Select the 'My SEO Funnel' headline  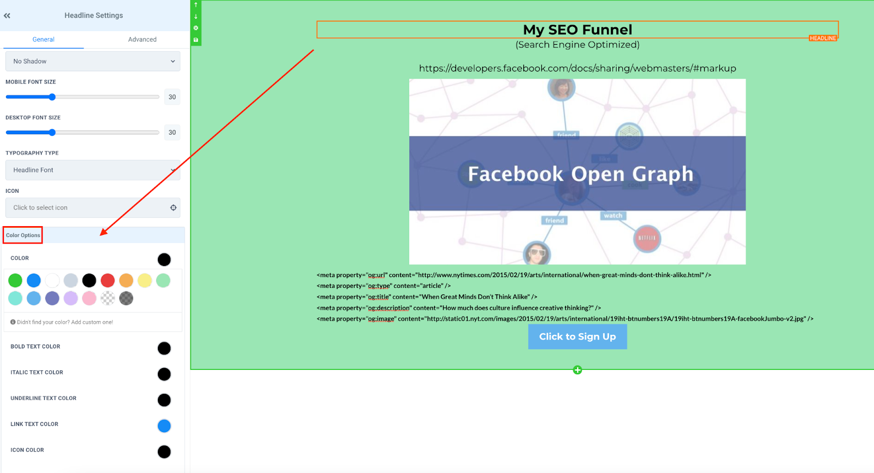click(x=577, y=29)
